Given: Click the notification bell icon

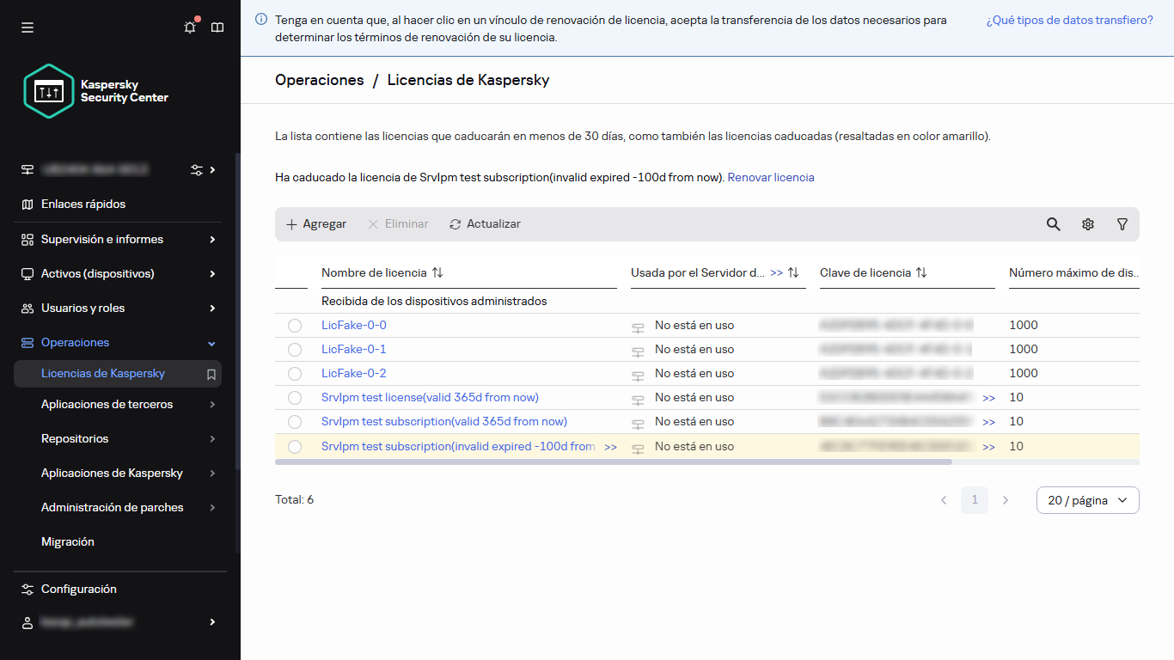Looking at the screenshot, I should point(190,27).
